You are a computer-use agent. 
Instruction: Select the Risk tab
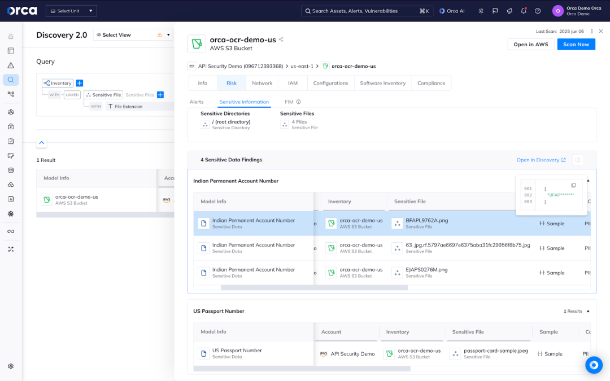232,83
